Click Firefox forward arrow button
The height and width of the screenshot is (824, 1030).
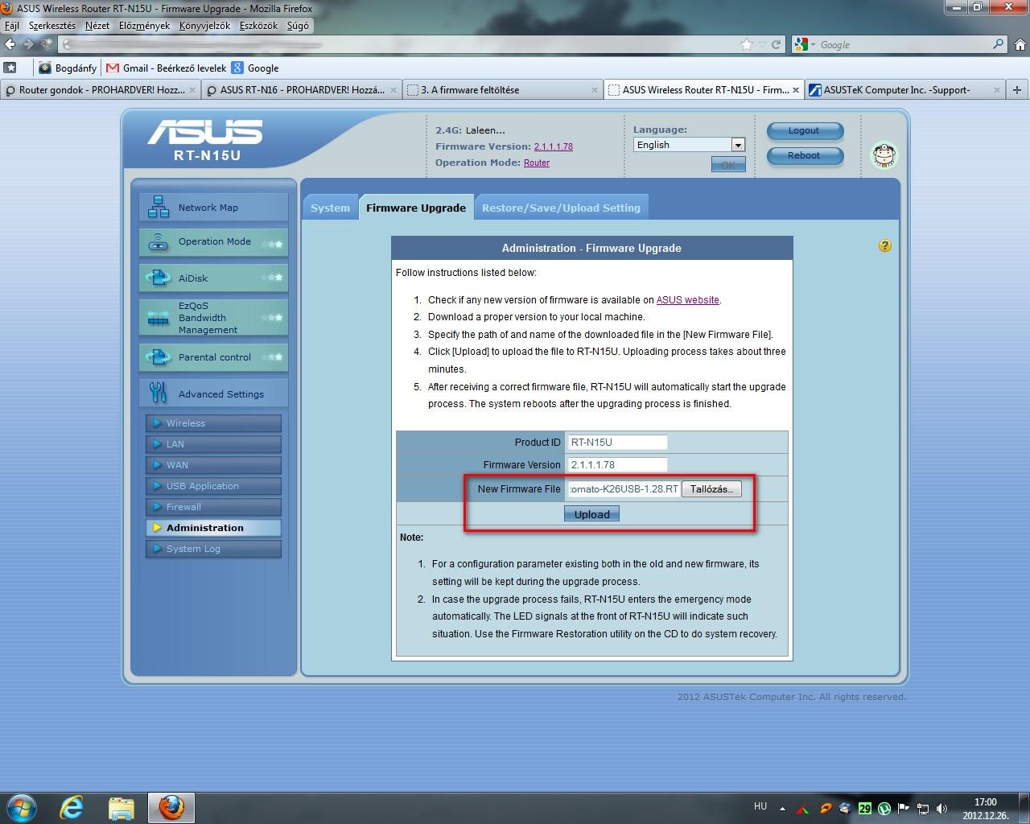[x=28, y=44]
